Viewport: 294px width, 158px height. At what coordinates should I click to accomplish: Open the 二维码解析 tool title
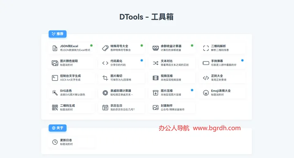218,46
